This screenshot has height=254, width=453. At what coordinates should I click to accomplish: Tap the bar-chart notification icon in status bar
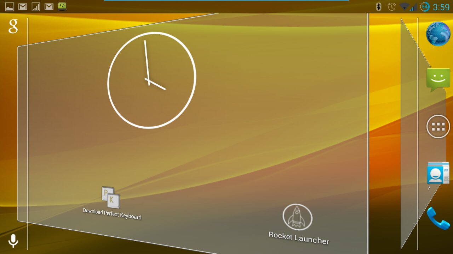(36, 6)
